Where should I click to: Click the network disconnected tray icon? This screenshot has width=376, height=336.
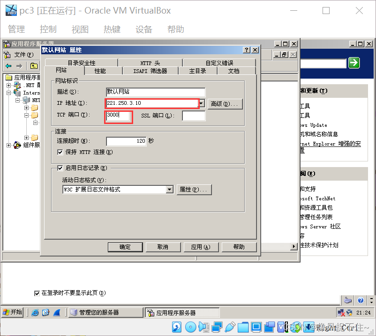coord(341,313)
